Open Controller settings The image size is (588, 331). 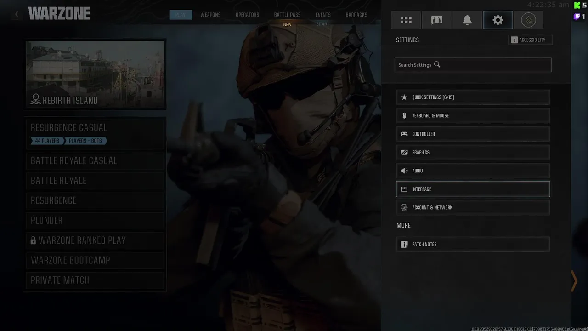point(473,134)
